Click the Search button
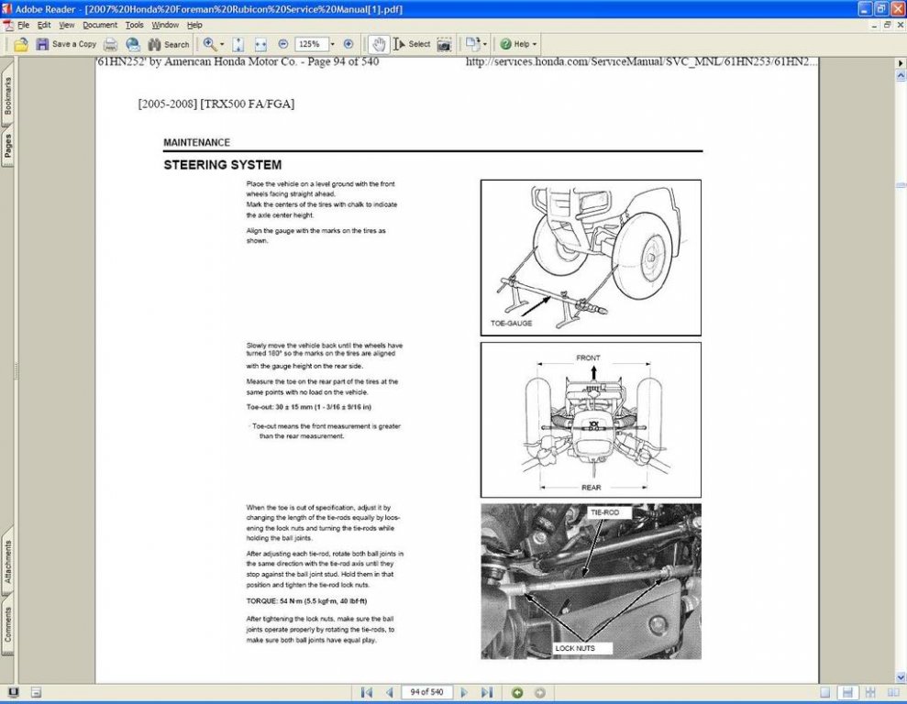 (x=169, y=44)
